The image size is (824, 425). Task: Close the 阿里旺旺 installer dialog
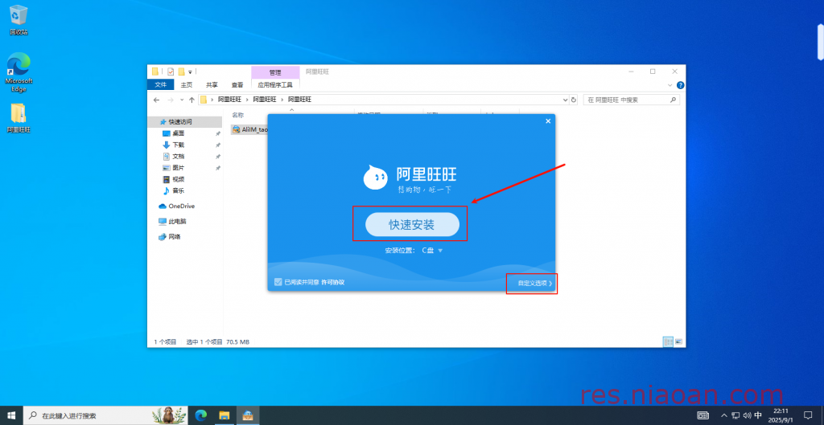(547, 121)
